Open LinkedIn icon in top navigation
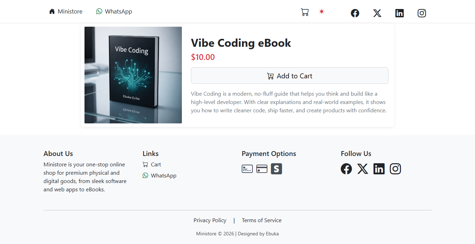Viewport: 475px width, 244px height. click(x=399, y=13)
